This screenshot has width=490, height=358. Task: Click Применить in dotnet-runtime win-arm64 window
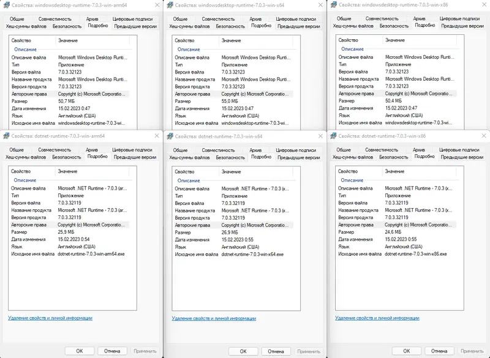(145, 351)
